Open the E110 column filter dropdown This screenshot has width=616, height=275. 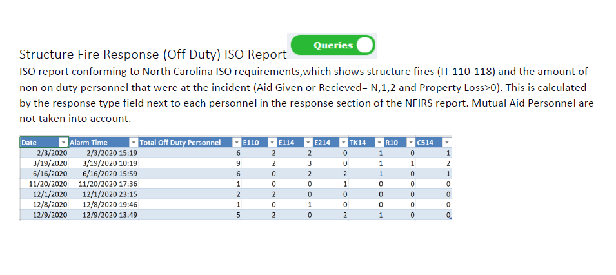coord(272,143)
